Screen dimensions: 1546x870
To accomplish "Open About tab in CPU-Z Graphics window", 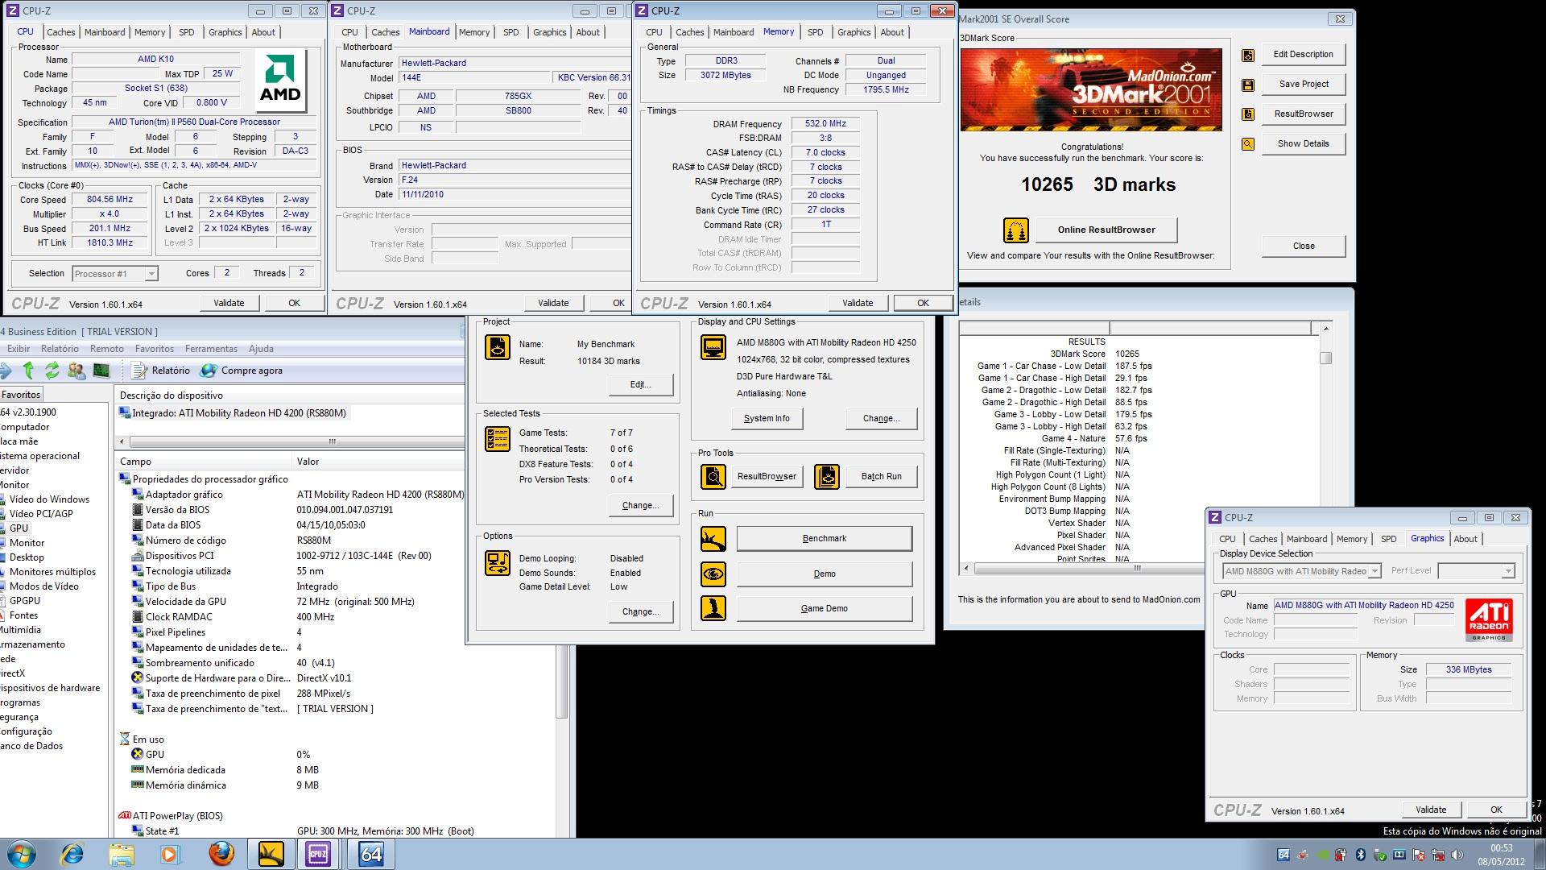I will 1465,539.
